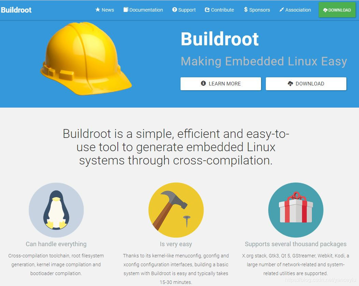The height and width of the screenshot is (286, 359).
Task: Click the gift box circle icon
Action: [x=296, y=210]
